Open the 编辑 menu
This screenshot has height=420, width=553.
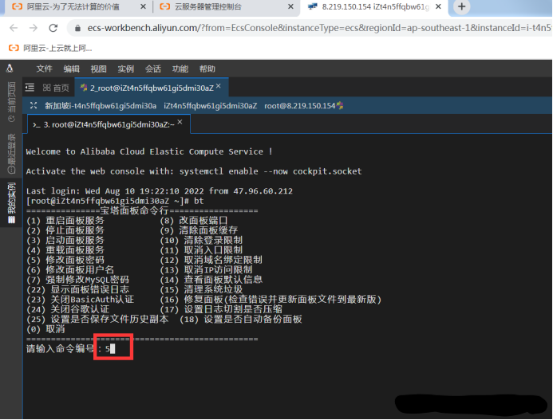(71, 69)
